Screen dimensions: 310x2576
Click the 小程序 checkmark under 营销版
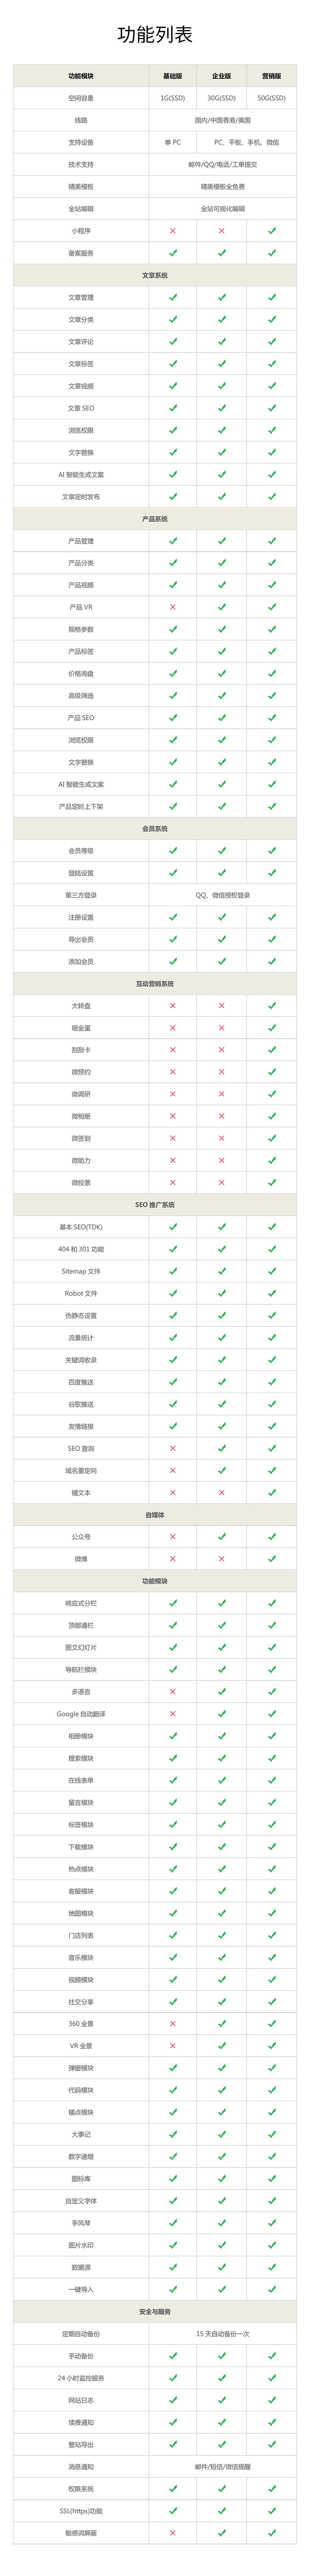click(x=271, y=231)
